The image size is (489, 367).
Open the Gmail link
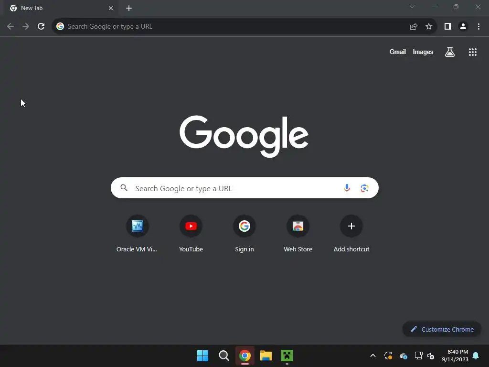(398, 52)
